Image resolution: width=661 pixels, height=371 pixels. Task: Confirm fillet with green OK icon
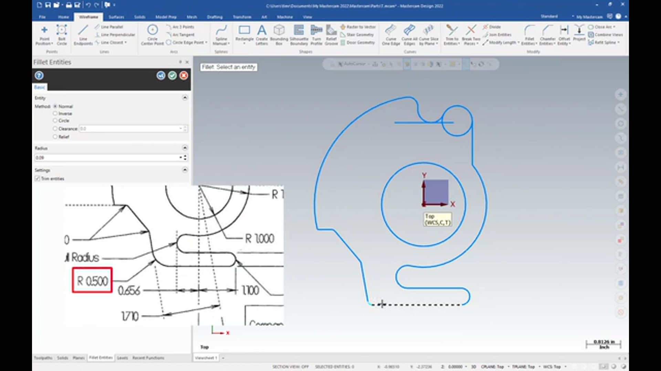point(172,75)
